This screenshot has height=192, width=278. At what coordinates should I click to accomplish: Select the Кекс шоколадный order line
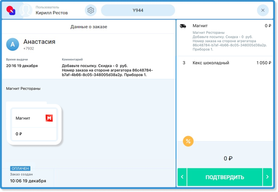[224, 63]
